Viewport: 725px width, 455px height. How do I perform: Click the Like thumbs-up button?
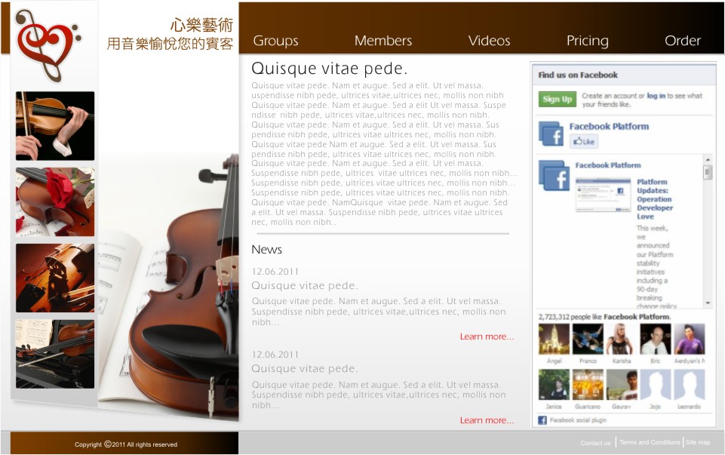click(584, 142)
